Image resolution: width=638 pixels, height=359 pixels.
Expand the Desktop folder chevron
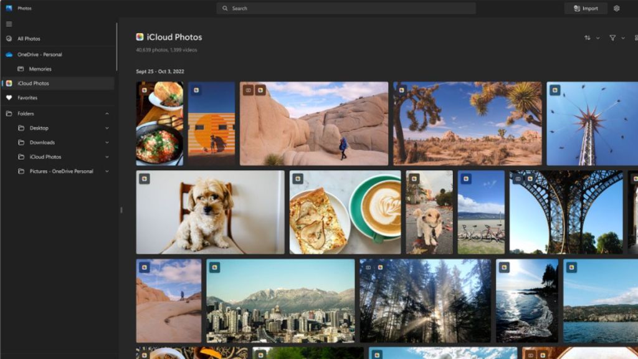107,128
